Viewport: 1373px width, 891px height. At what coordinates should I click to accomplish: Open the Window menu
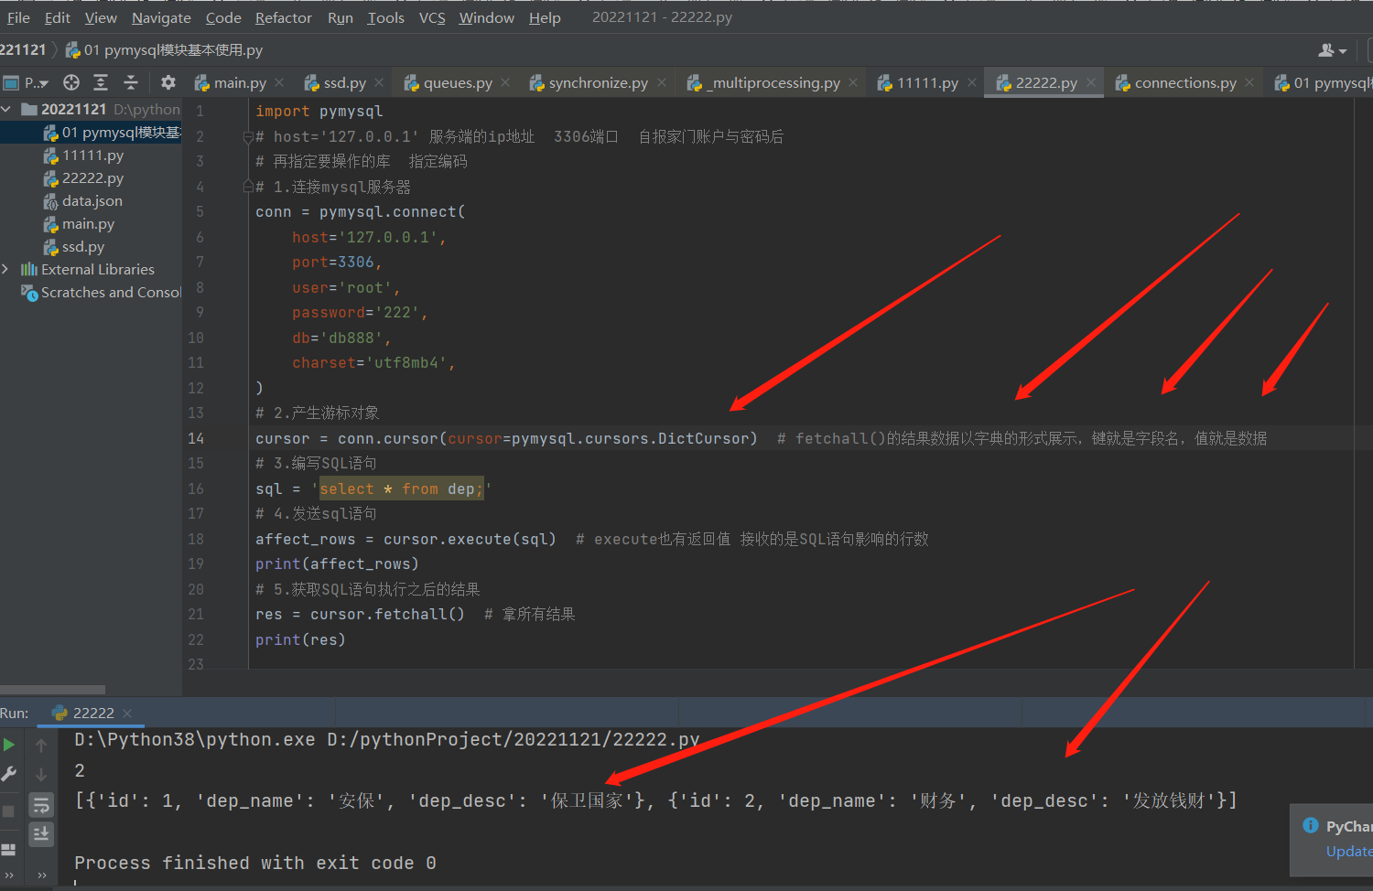[487, 17]
